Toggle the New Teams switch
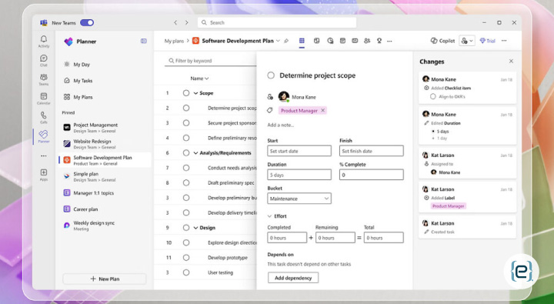Viewport: 554px width, 304px height. point(87,22)
